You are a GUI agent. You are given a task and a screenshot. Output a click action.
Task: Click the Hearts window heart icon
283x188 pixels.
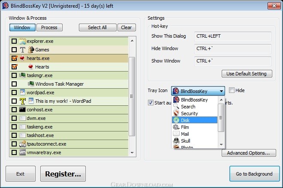click(31, 67)
